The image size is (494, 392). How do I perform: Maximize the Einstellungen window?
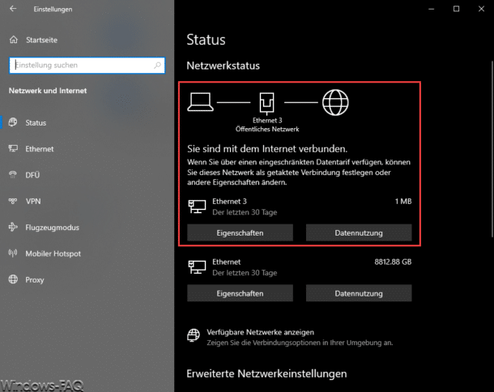point(456,9)
